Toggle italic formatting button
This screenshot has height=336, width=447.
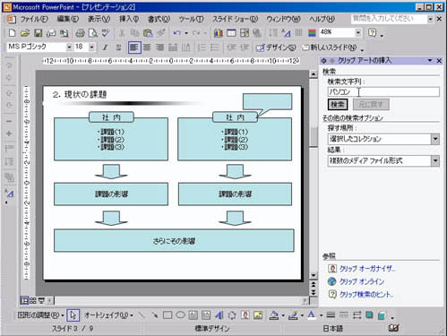pyautogui.click(x=105, y=47)
